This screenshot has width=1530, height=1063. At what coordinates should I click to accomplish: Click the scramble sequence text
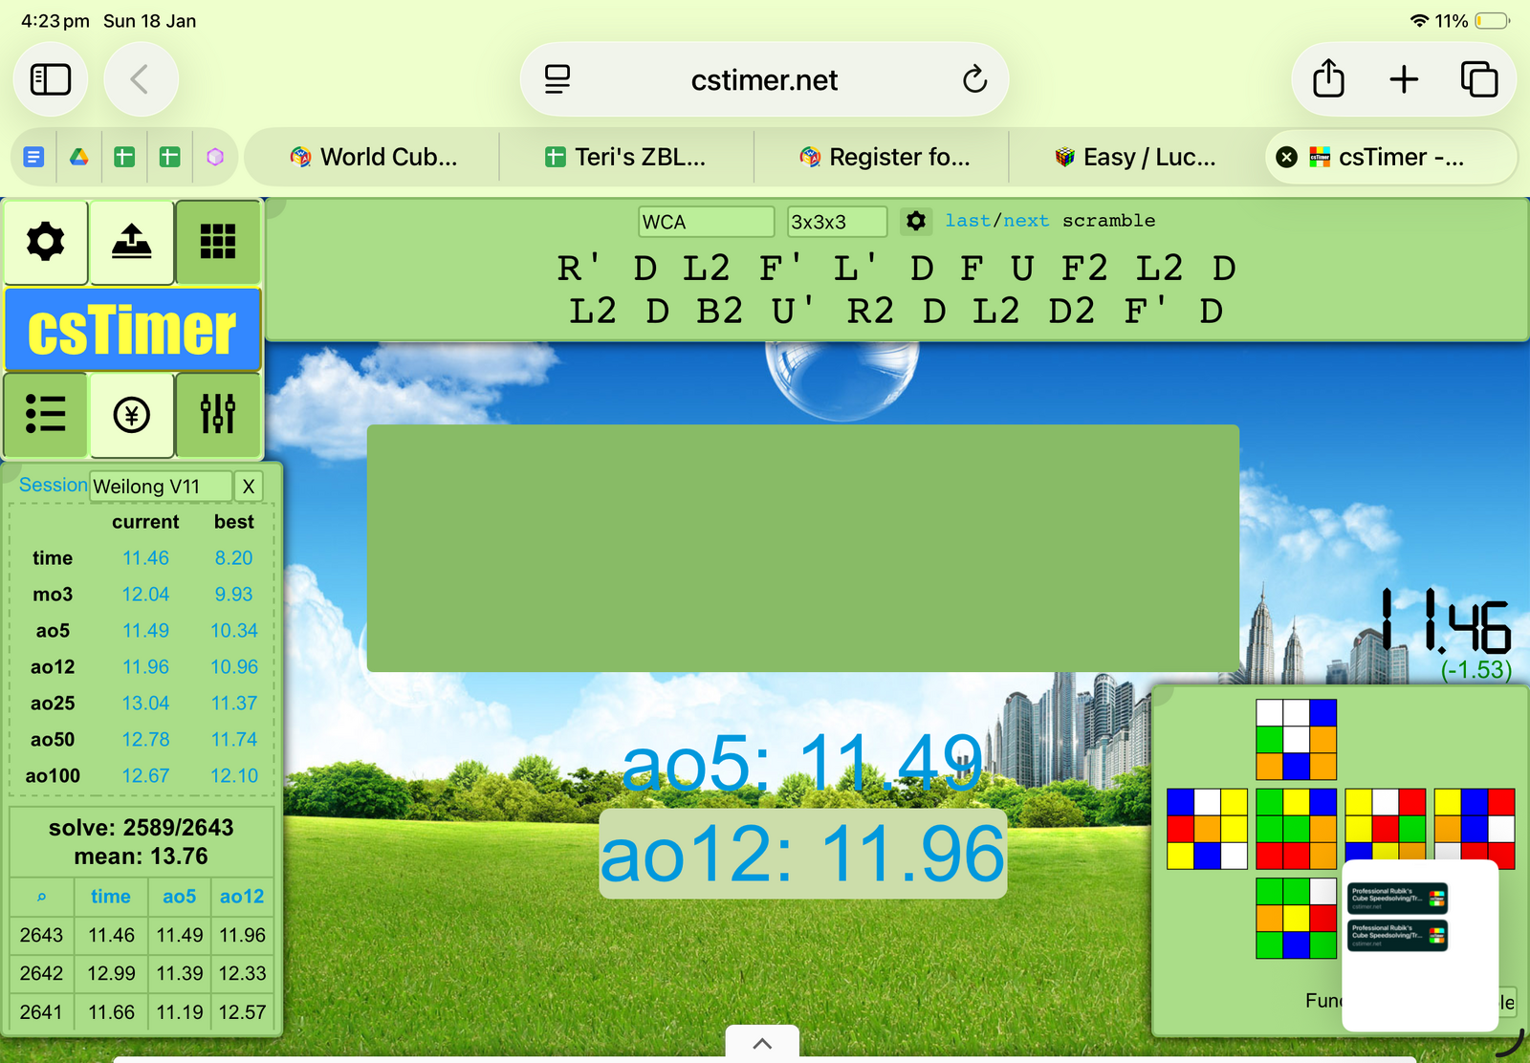click(897, 290)
